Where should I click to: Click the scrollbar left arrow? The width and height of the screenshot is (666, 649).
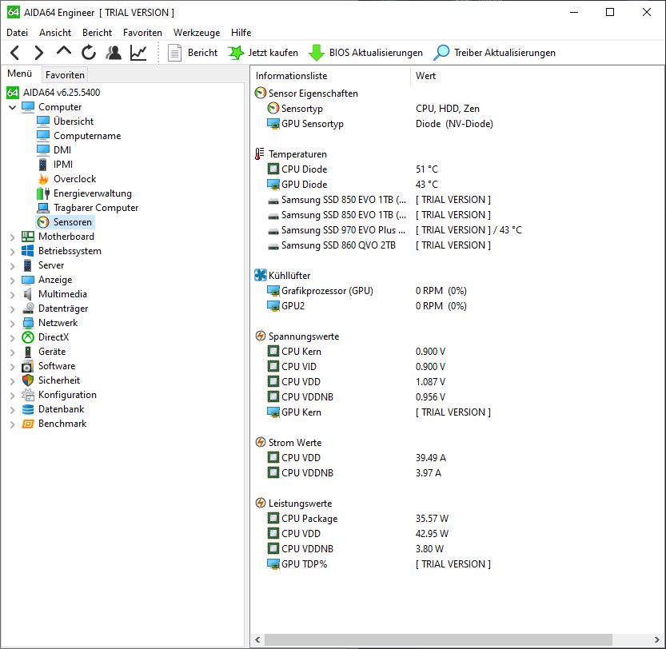(257, 639)
